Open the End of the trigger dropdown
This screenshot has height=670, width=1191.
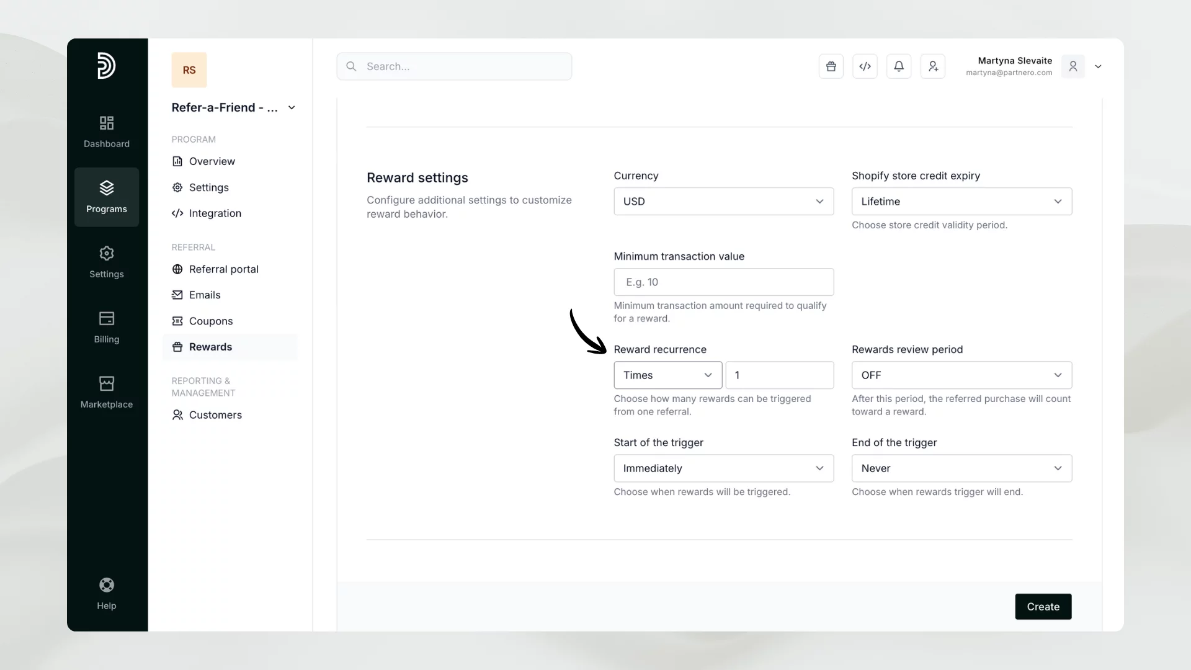tap(961, 468)
